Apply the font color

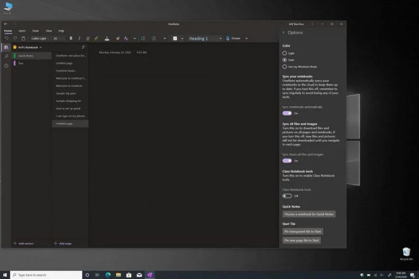pyautogui.click(x=107, y=39)
